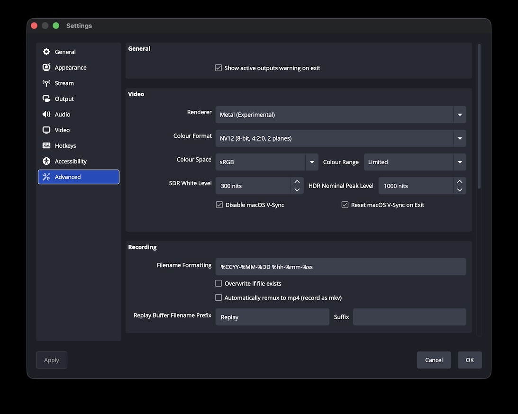Image resolution: width=518 pixels, height=414 pixels.
Task: Click the Apply button
Action: point(51,360)
